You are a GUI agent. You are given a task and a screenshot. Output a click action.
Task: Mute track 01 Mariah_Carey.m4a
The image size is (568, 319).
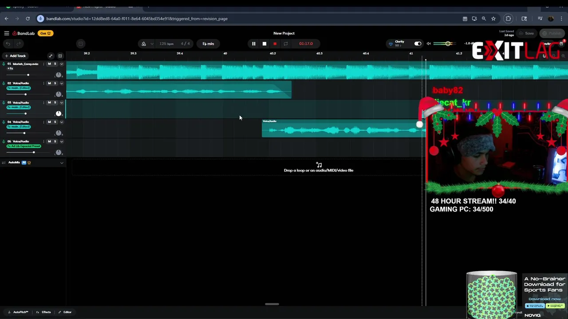(49, 64)
